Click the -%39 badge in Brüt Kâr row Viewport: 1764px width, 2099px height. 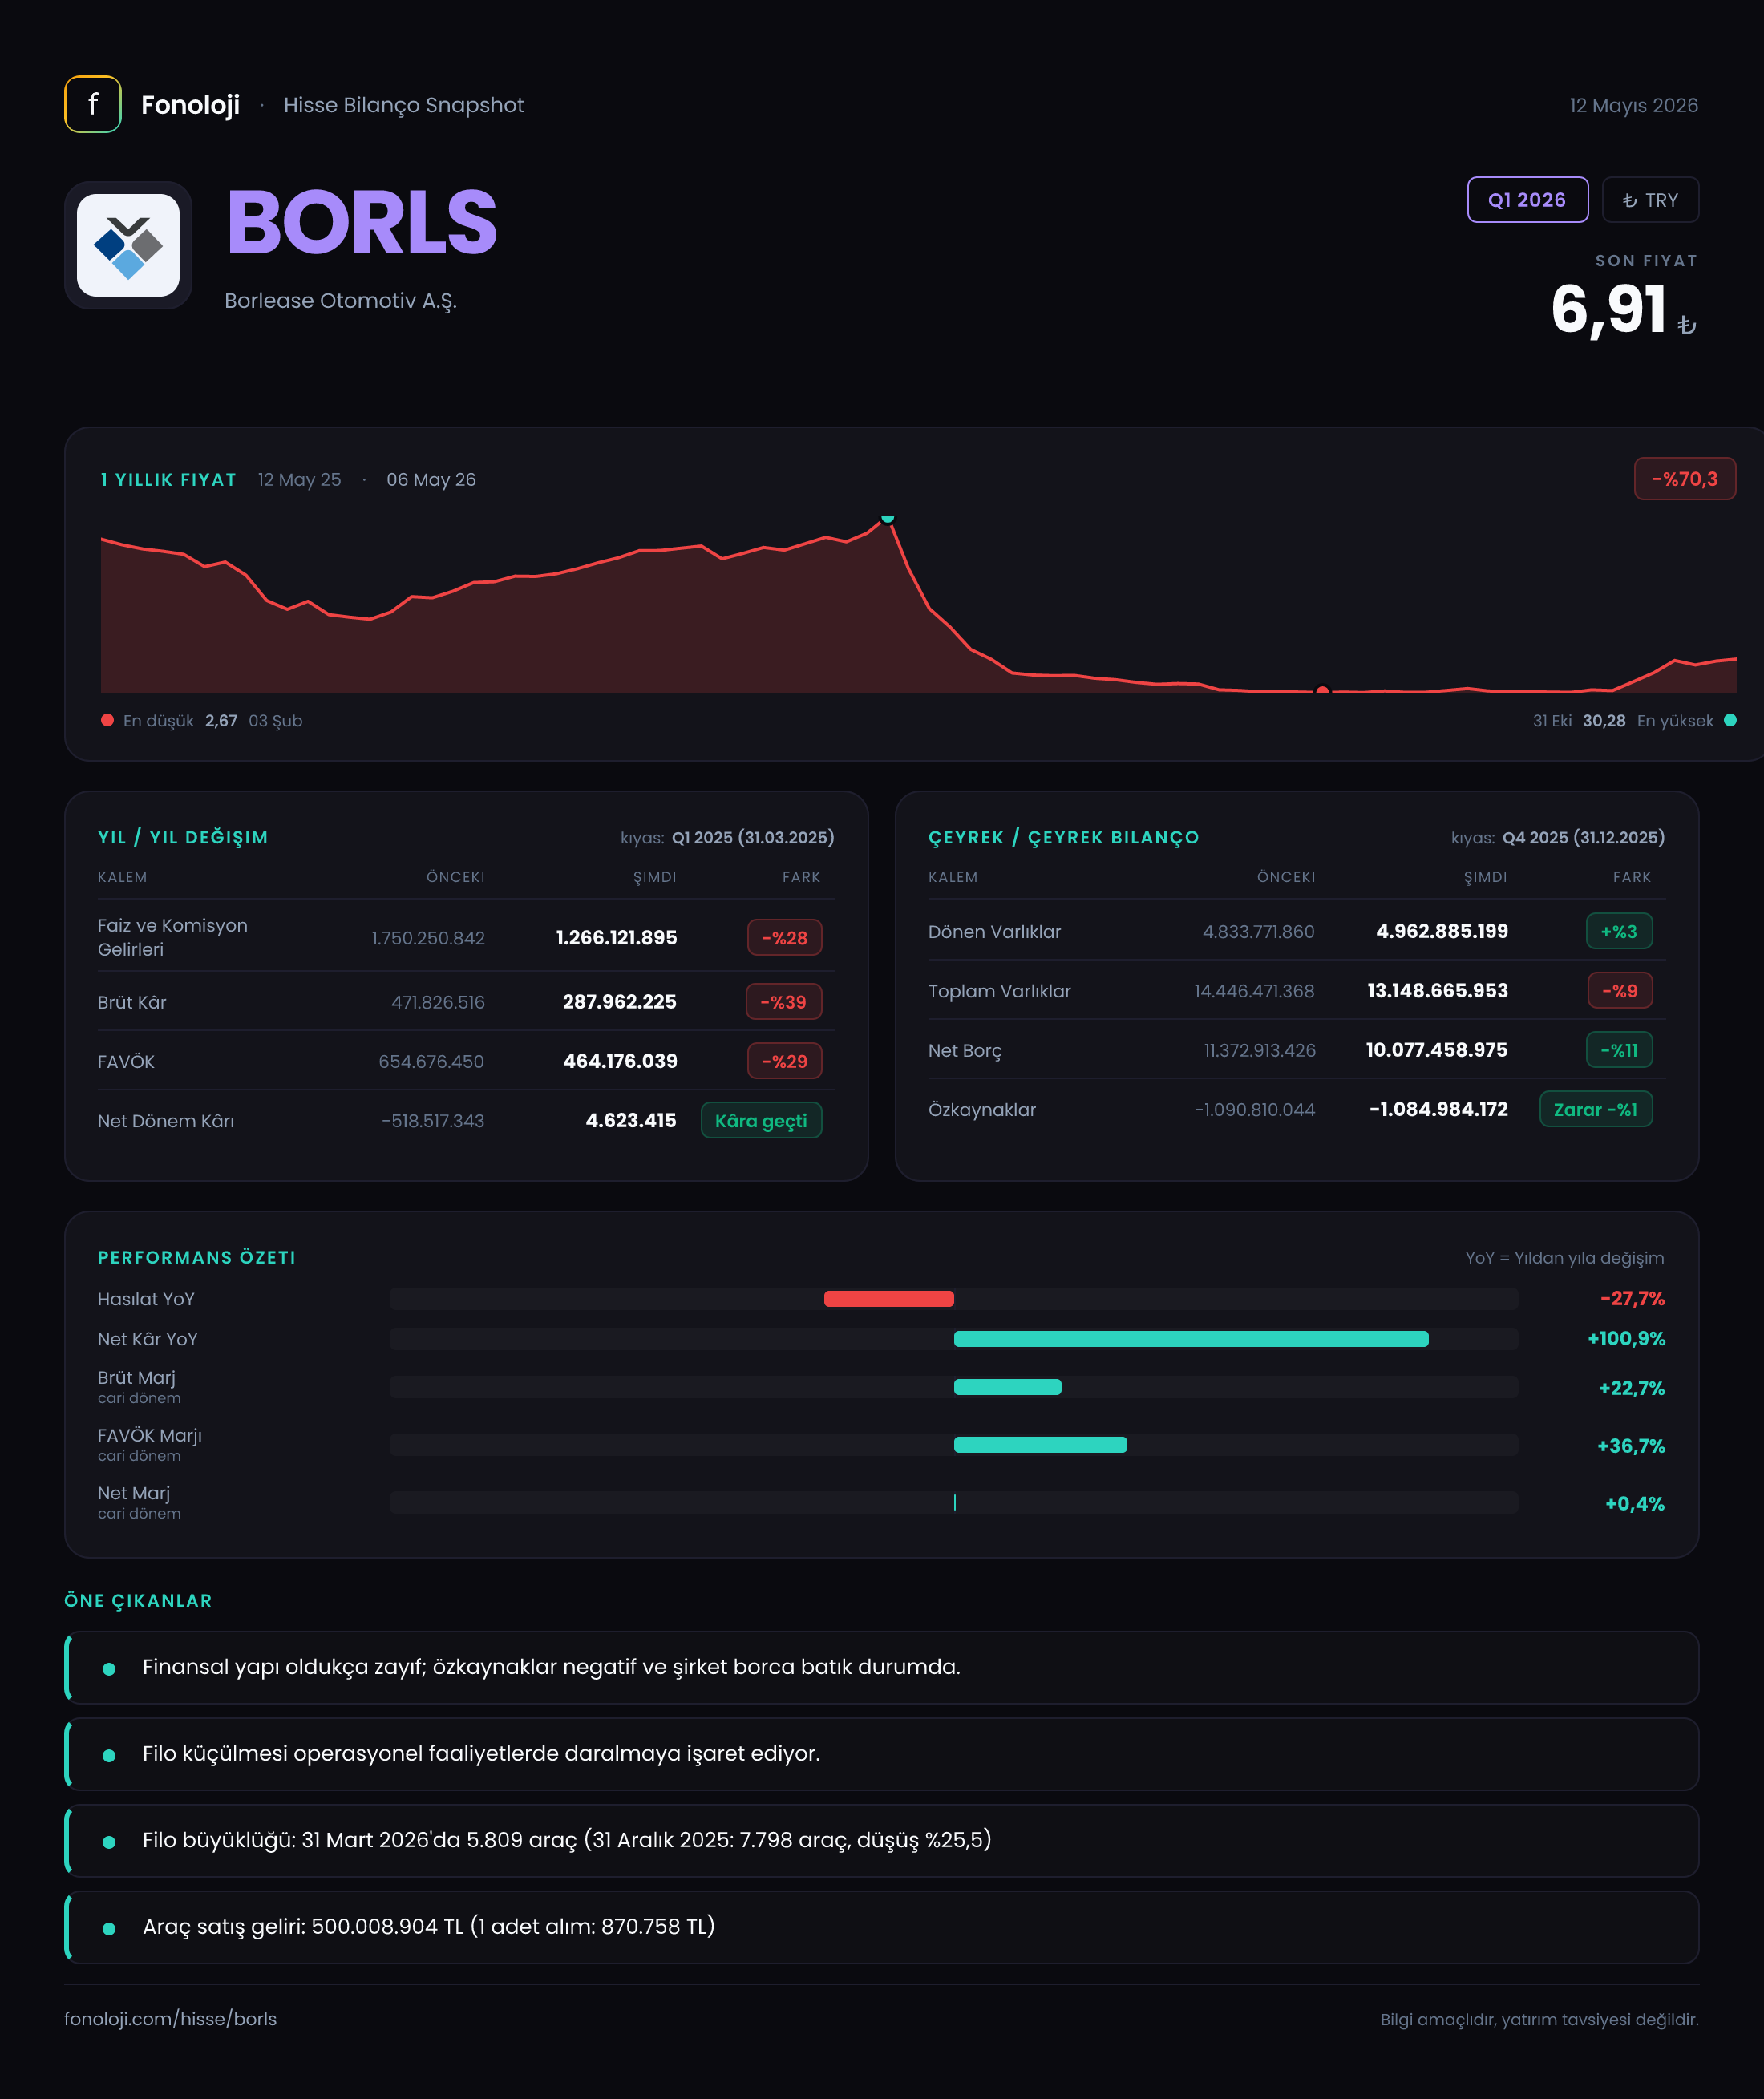[783, 1002]
